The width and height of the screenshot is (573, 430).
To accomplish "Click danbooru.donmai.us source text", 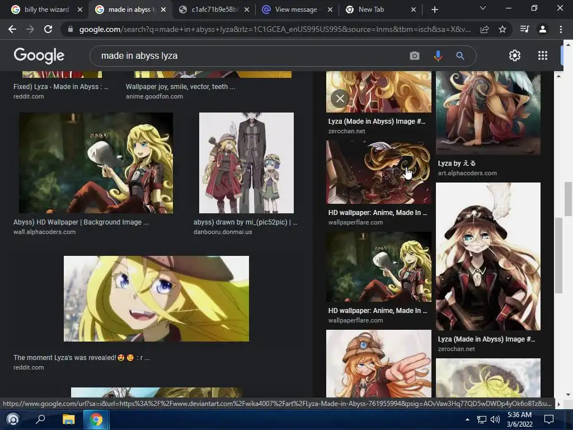I will [x=223, y=232].
